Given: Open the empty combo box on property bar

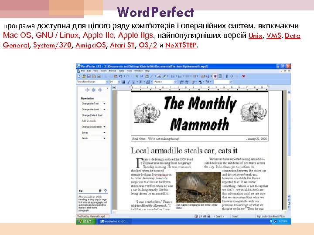Looking at the screenshot, I should click(231, 82).
